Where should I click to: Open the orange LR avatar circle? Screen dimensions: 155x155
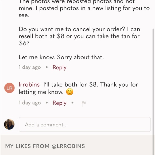click(x=9, y=88)
